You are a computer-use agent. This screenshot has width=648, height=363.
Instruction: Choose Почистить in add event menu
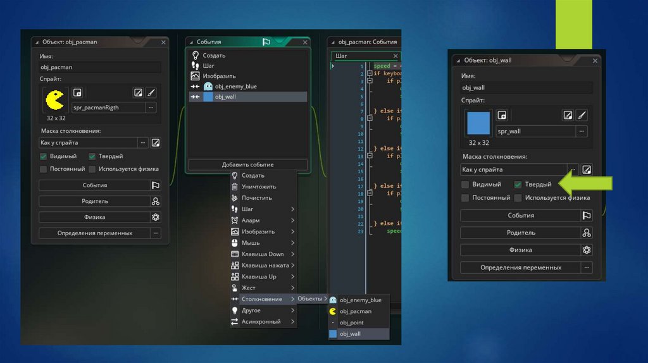coord(263,198)
